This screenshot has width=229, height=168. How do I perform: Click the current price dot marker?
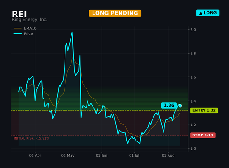[x=180, y=106]
